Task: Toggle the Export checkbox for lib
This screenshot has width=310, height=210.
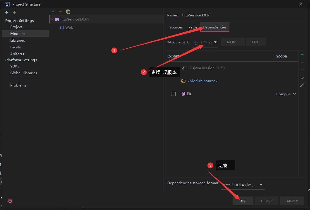Action: point(173,94)
